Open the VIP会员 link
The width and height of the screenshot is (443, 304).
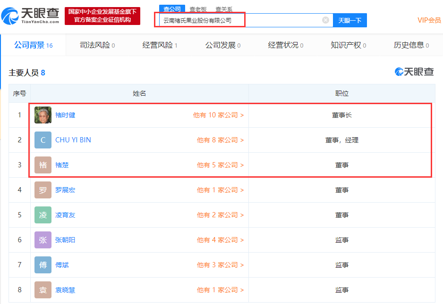(428, 20)
